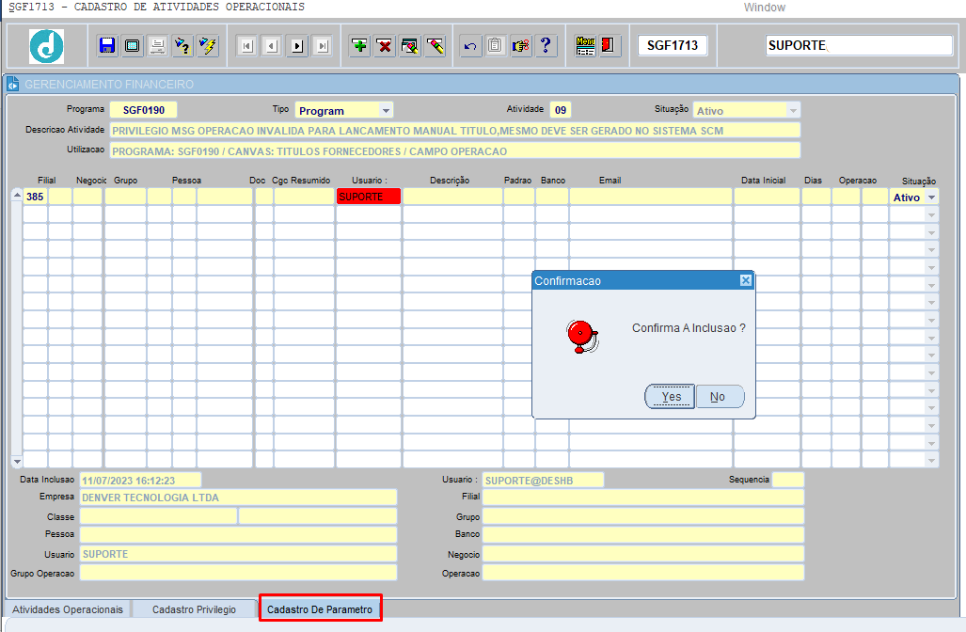The width and height of the screenshot is (966, 632).
Task: Click the flashlight with question mark query icon
Action: pos(183,45)
